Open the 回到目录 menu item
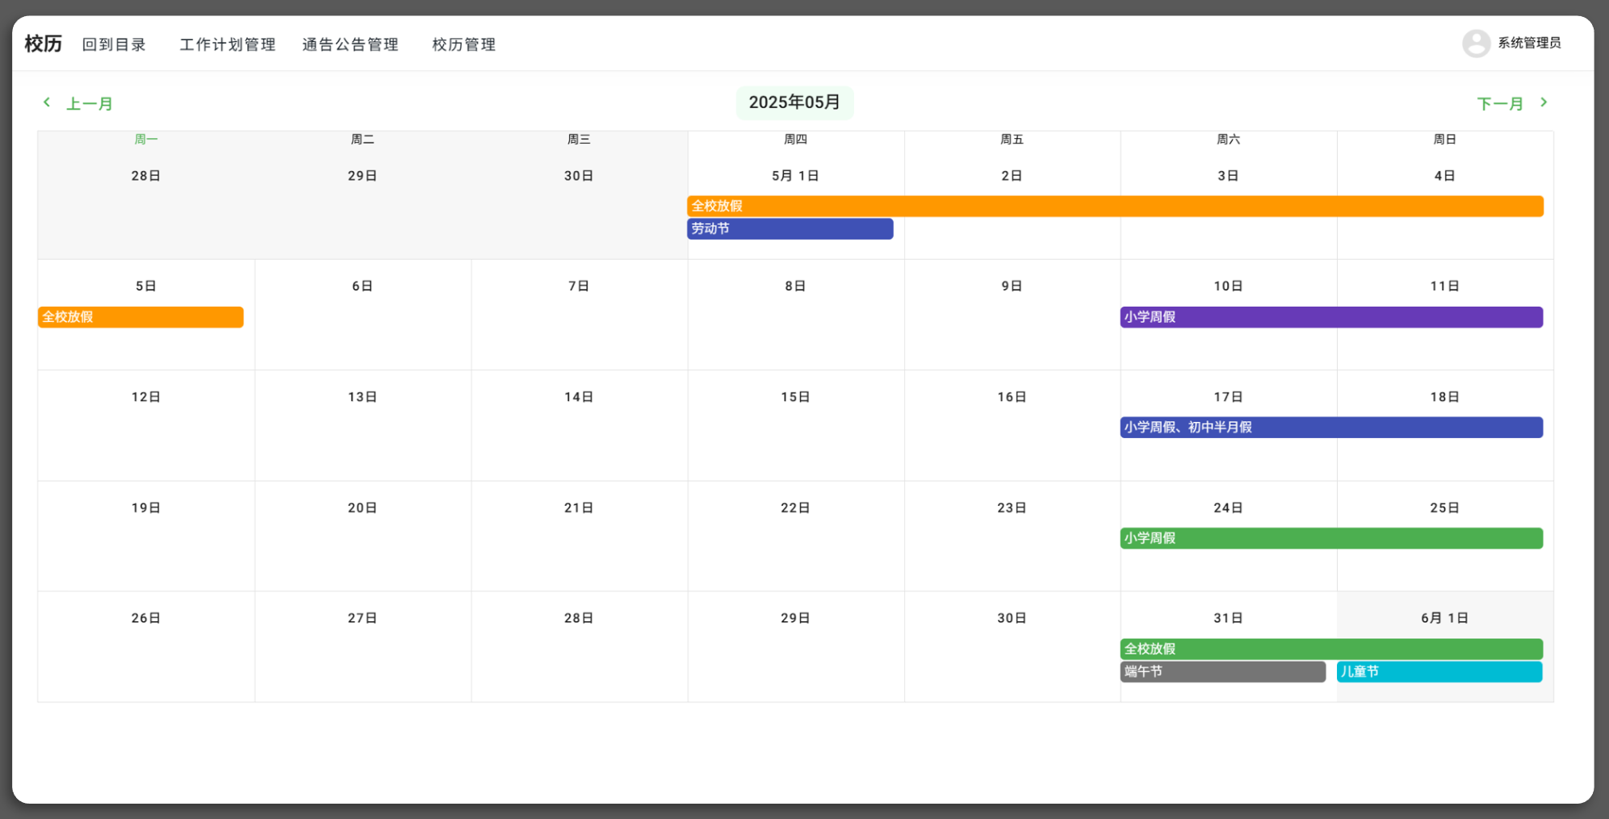The image size is (1609, 819). pos(114,44)
